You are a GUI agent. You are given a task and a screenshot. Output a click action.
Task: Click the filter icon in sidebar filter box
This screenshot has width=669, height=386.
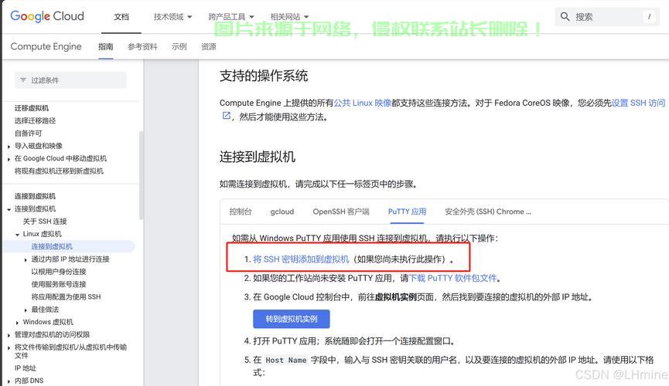pos(23,80)
